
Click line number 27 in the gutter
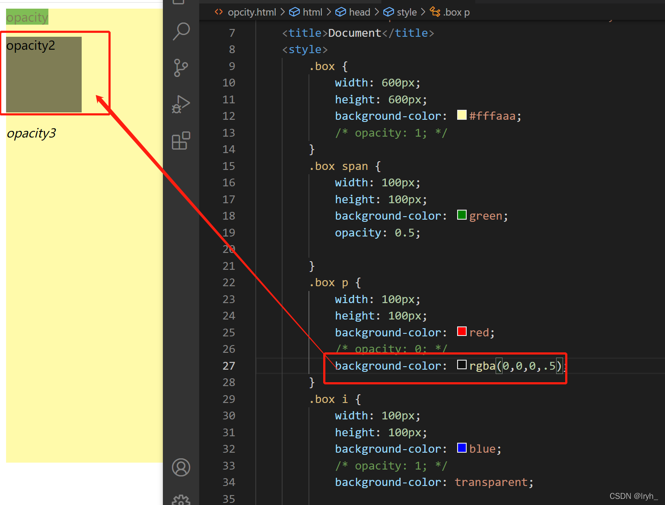click(x=229, y=365)
